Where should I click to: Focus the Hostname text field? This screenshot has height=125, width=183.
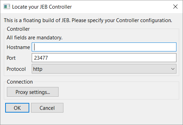(104, 47)
